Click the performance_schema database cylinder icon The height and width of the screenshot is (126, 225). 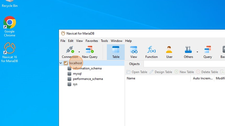69,79
